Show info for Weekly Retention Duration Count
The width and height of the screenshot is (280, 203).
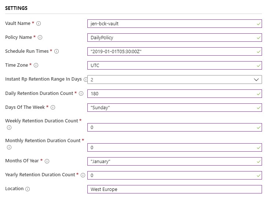9,128
